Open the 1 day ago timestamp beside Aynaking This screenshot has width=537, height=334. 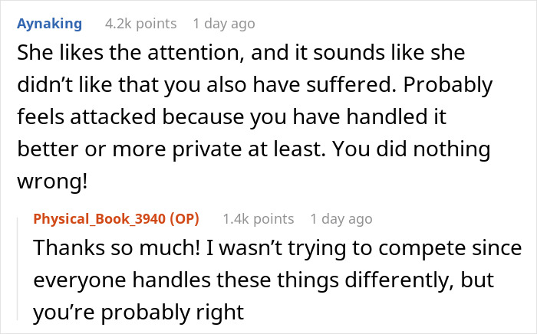(224, 24)
